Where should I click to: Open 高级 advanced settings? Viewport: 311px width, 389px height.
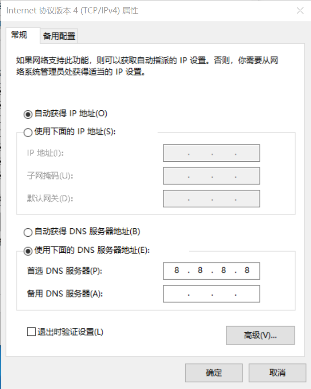point(260,335)
